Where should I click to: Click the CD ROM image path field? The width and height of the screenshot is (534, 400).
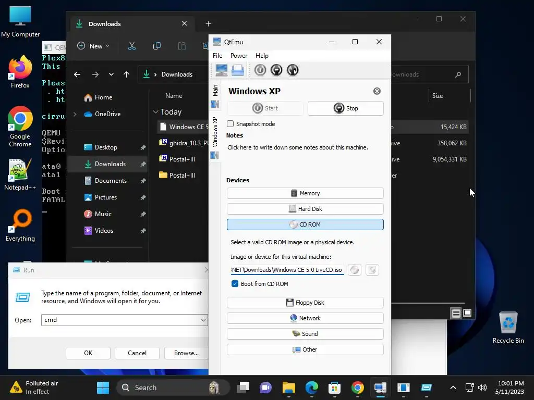click(x=287, y=270)
